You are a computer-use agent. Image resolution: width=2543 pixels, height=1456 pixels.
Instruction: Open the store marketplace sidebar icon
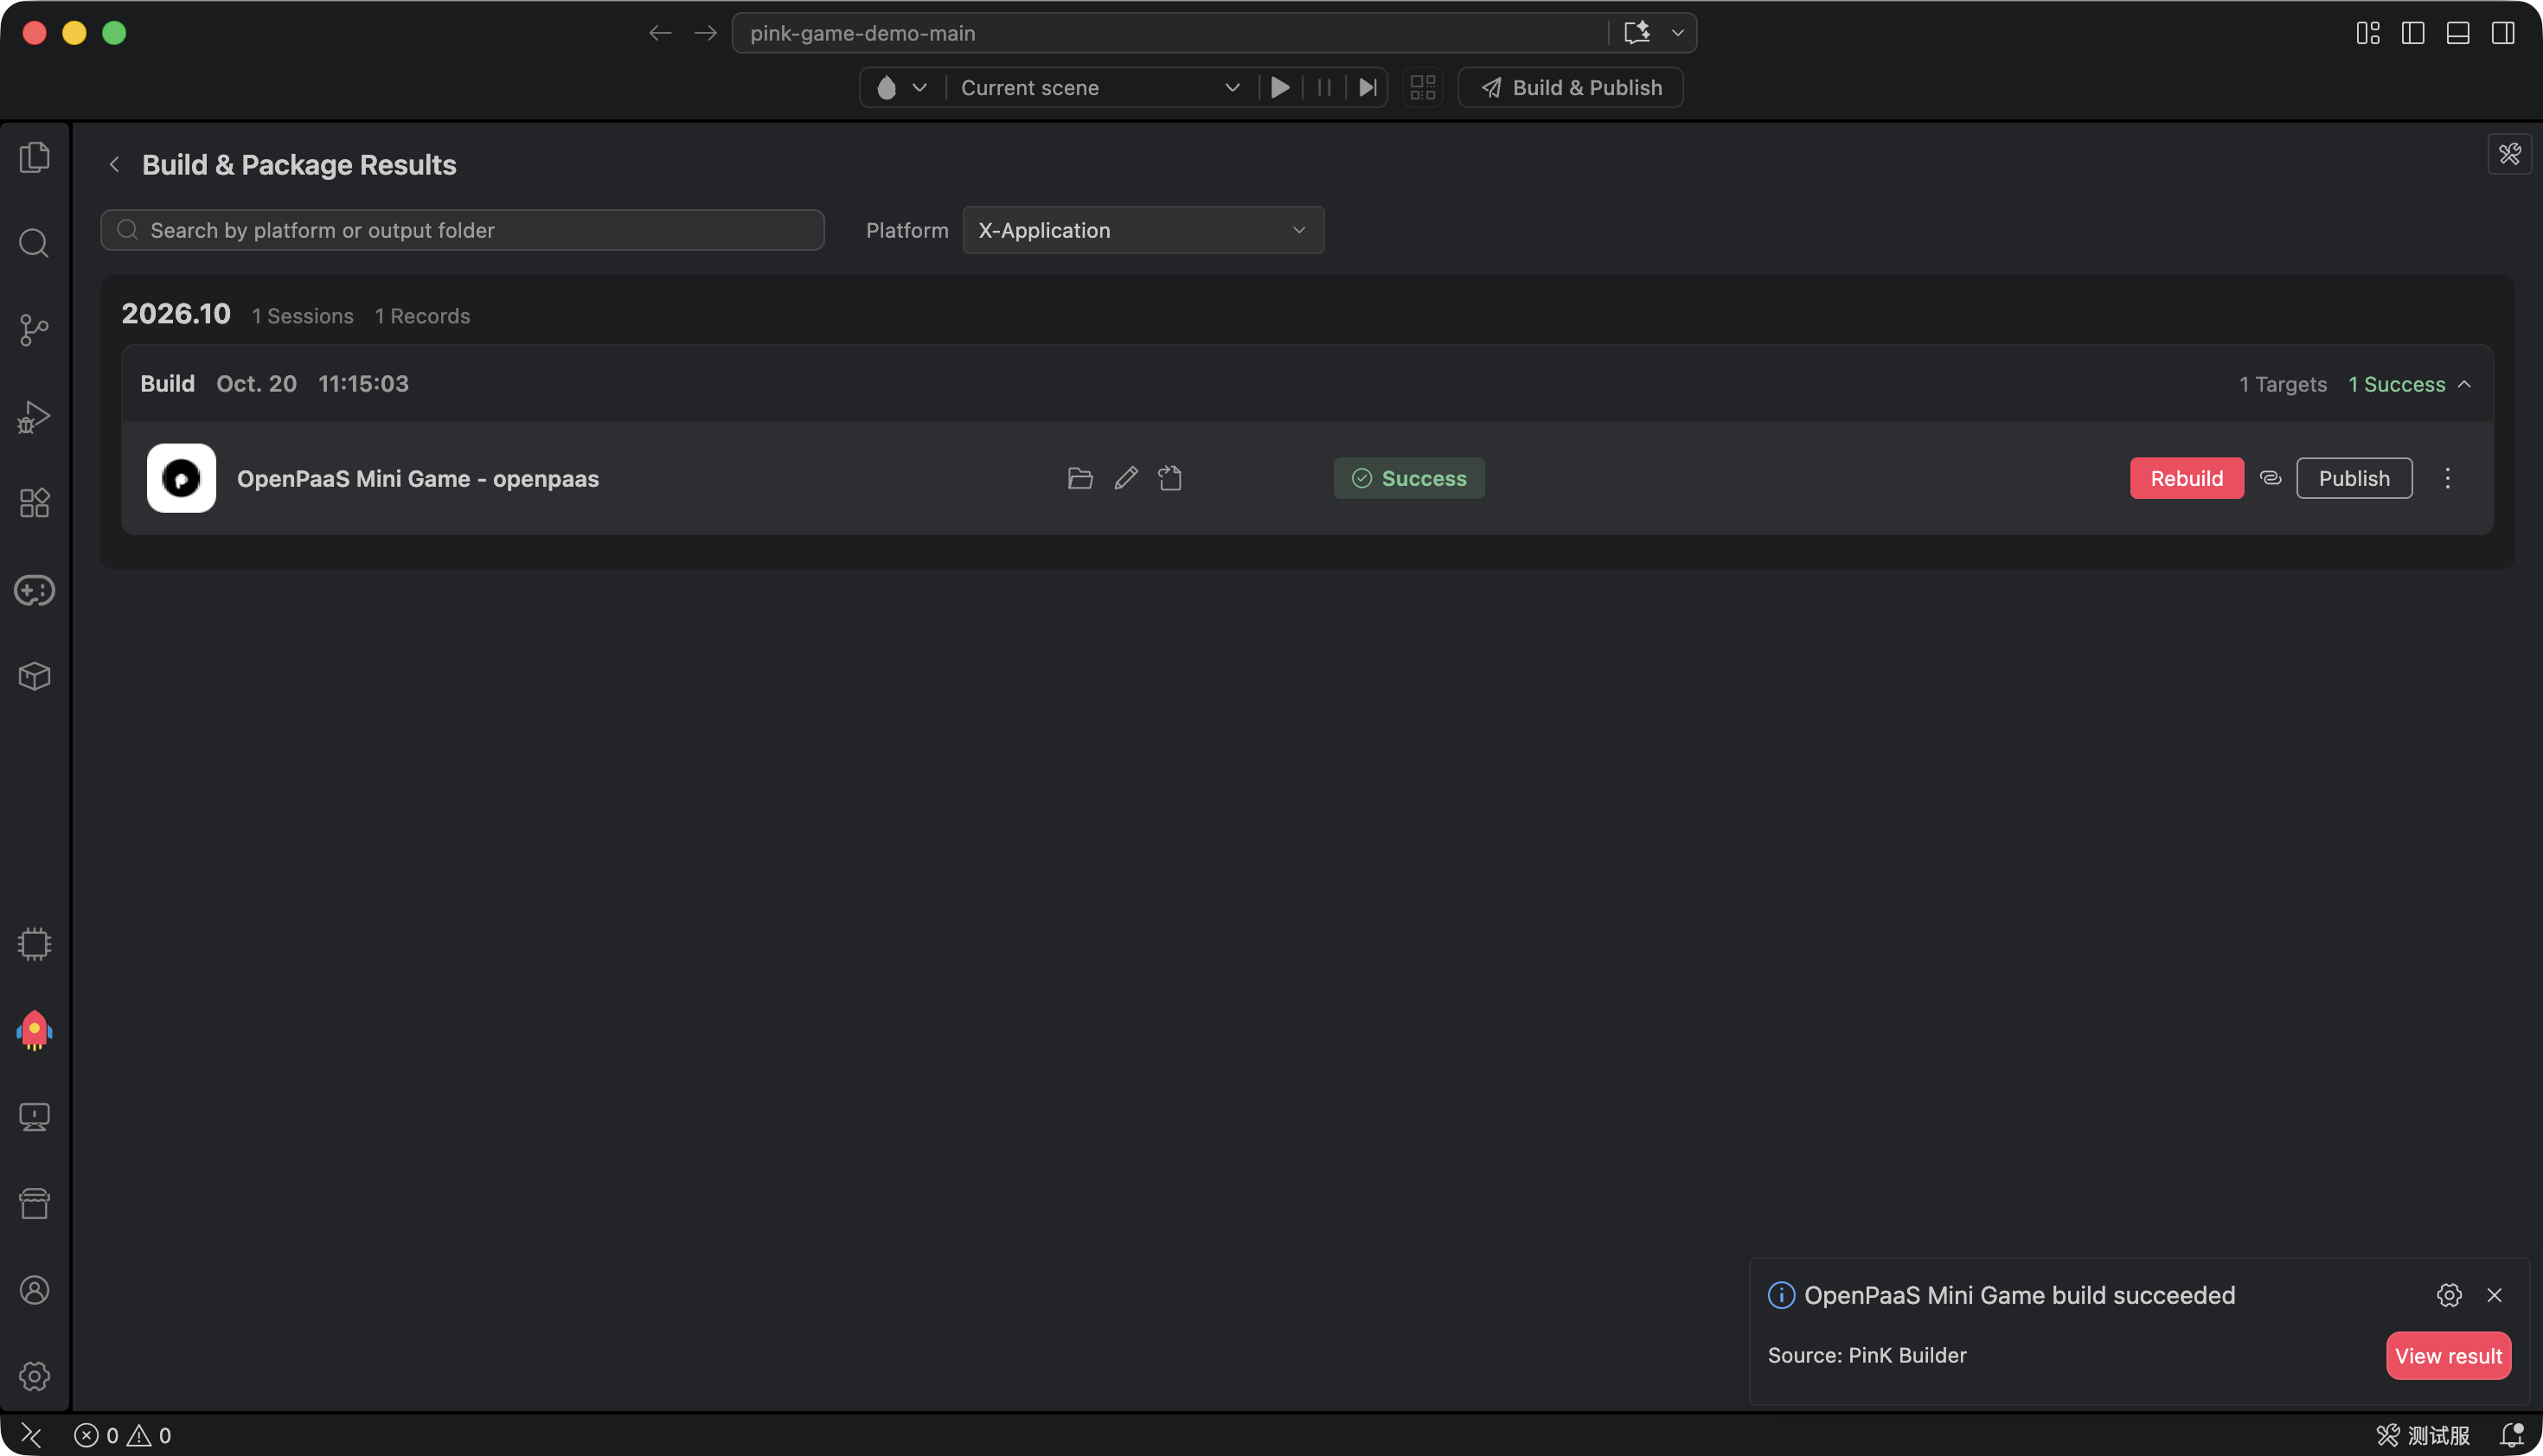pyautogui.click(x=34, y=1204)
